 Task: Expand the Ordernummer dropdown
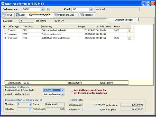(x=42, y=9)
